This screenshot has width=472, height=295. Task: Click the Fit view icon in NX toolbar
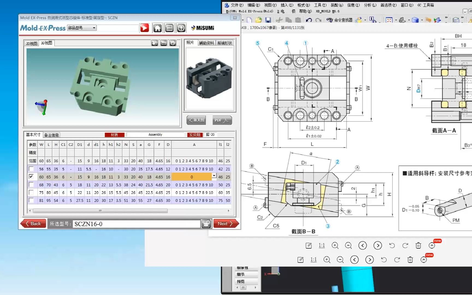point(389,20)
